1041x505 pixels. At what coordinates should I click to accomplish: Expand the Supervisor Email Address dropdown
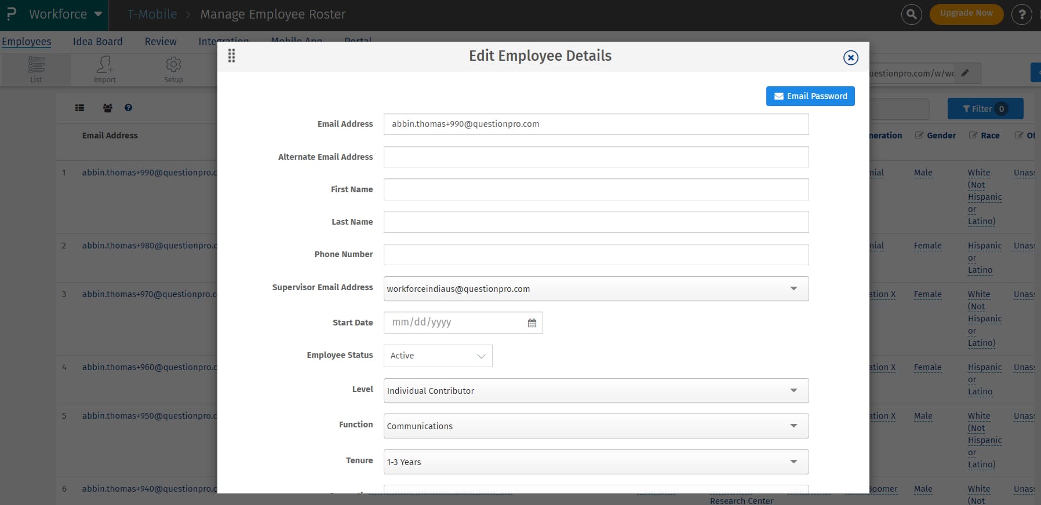[794, 288]
